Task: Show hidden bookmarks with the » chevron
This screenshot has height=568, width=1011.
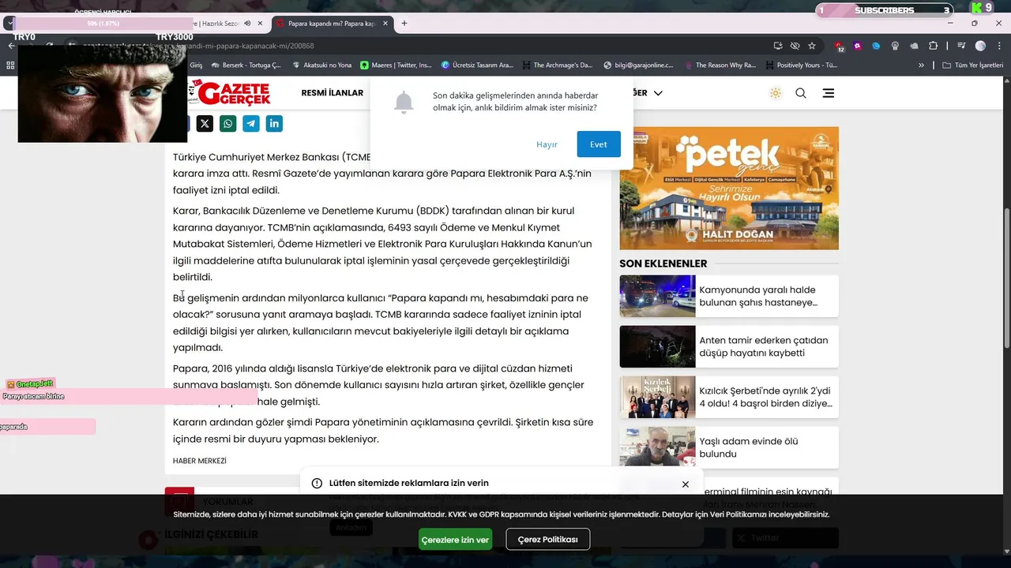Action: pyautogui.click(x=921, y=65)
